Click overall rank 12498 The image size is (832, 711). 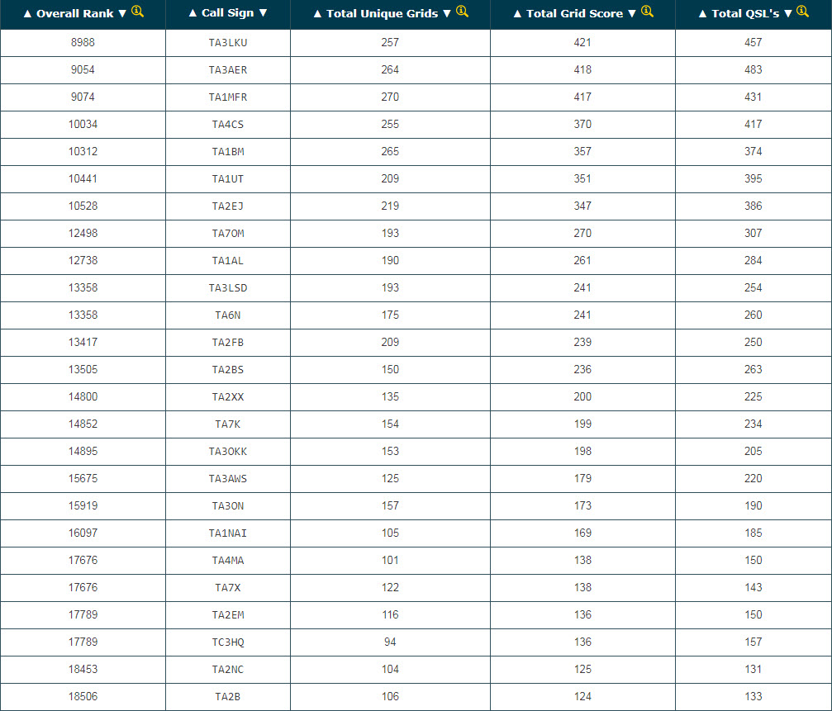coord(83,234)
